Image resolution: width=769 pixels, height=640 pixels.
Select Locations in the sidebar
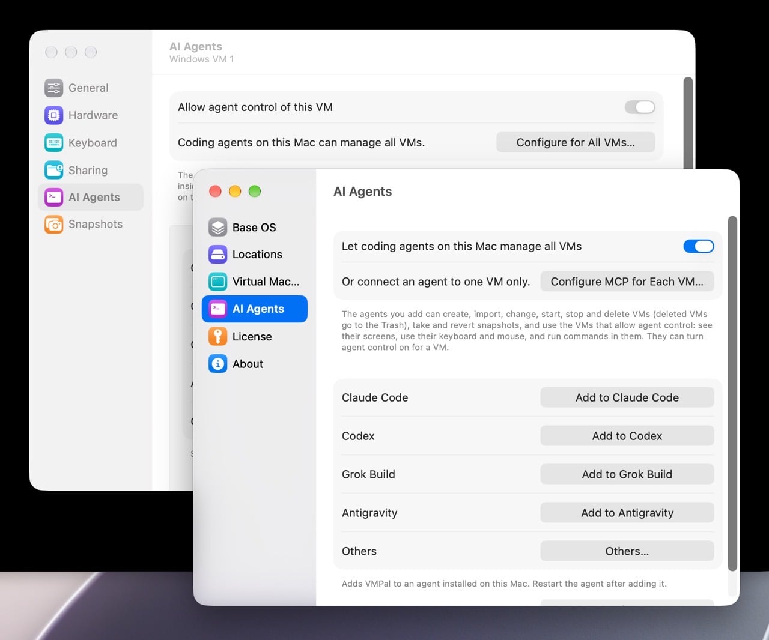[255, 255]
